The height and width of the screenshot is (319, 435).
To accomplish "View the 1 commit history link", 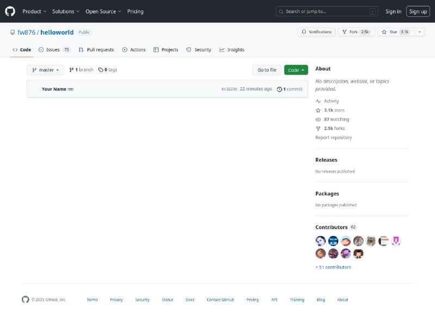I will pos(290,89).
